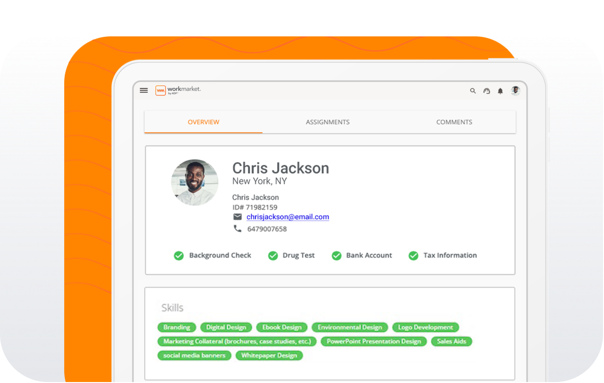Select the Whitepaper Design skill tag
This screenshot has width=604, height=383.
point(269,355)
